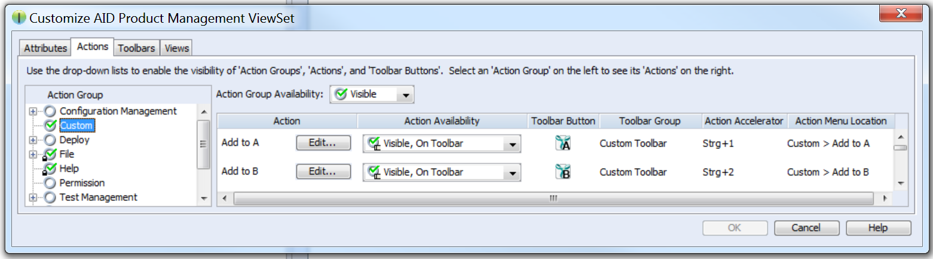Open the Toolbars tab
Screen dimensions: 933x259
coord(136,48)
